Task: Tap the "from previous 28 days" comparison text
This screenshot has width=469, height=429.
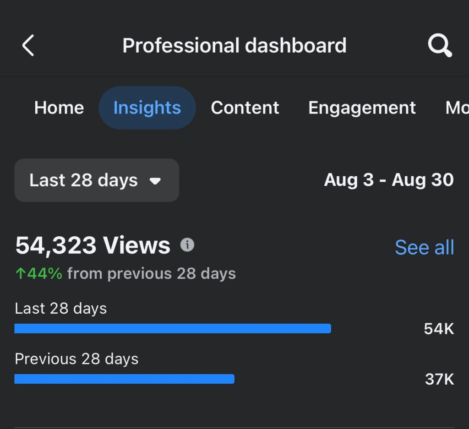Action: tap(152, 274)
